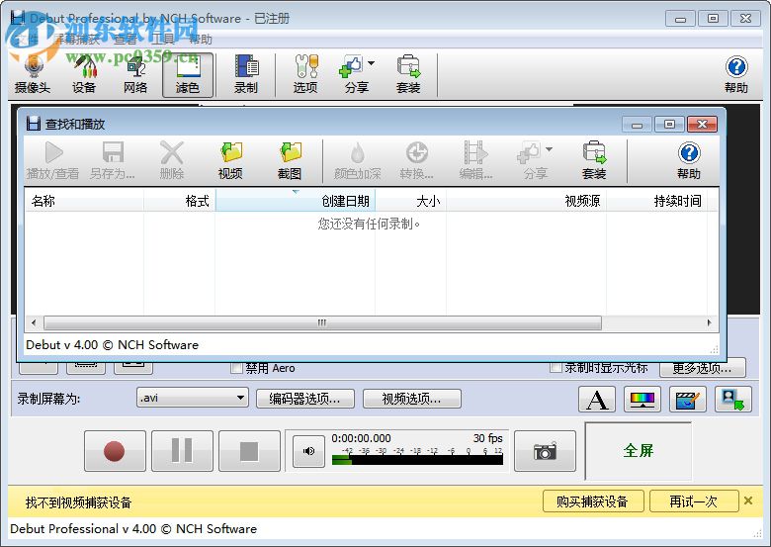
Task: Select the Device (设备) source icon
Action: 84,75
